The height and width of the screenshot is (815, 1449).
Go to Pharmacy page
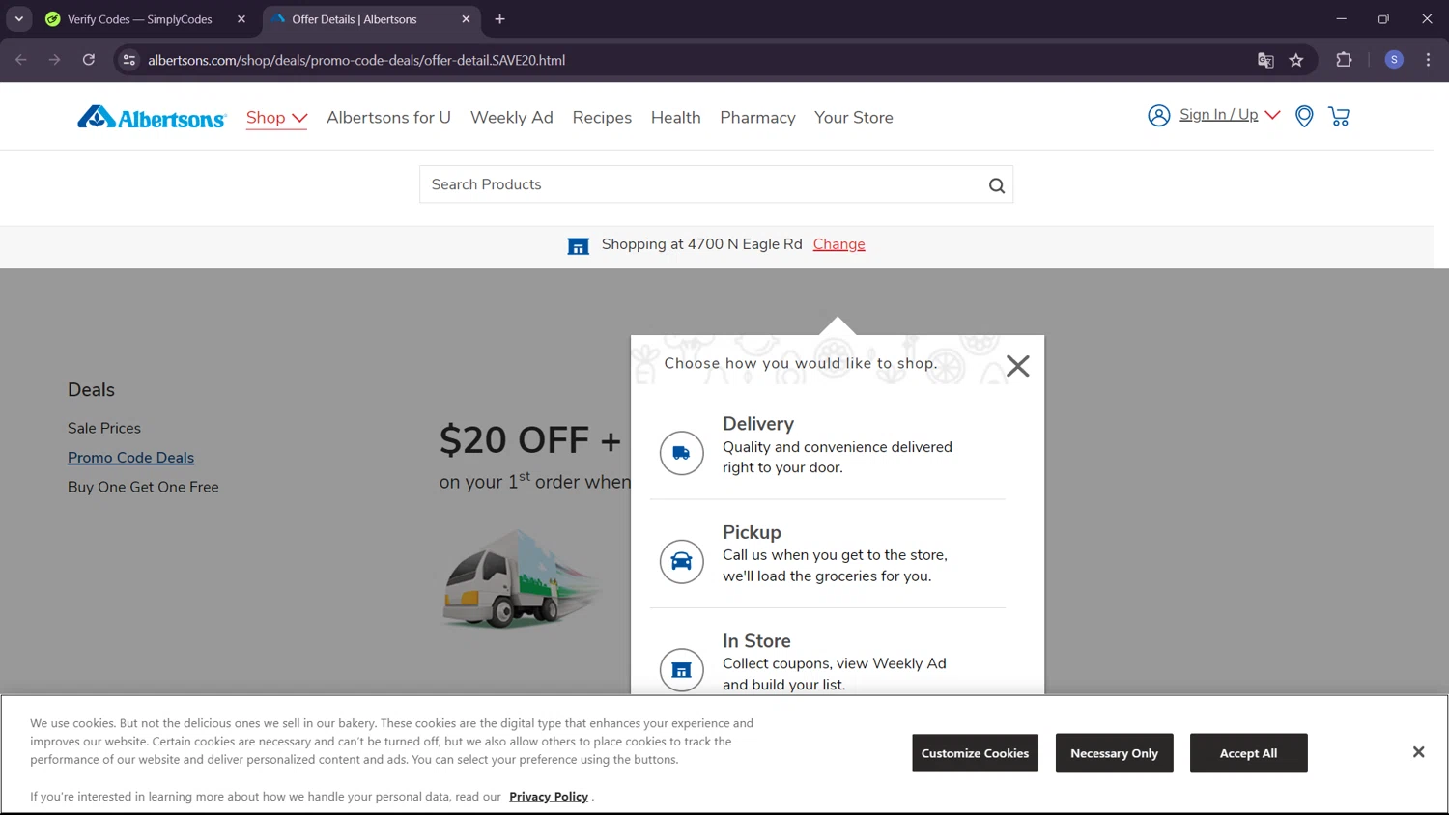point(757,117)
